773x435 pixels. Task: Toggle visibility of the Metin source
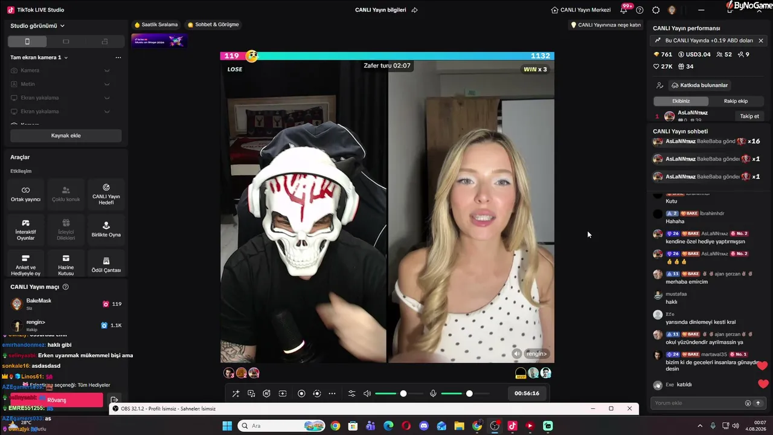107,84
